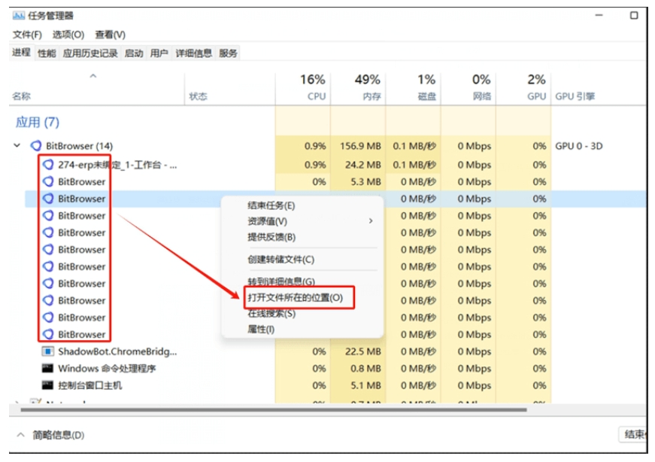This screenshot has height=462, width=655.
Task: Choose 创建转储文件(C) in context menu
Action: pyautogui.click(x=280, y=260)
